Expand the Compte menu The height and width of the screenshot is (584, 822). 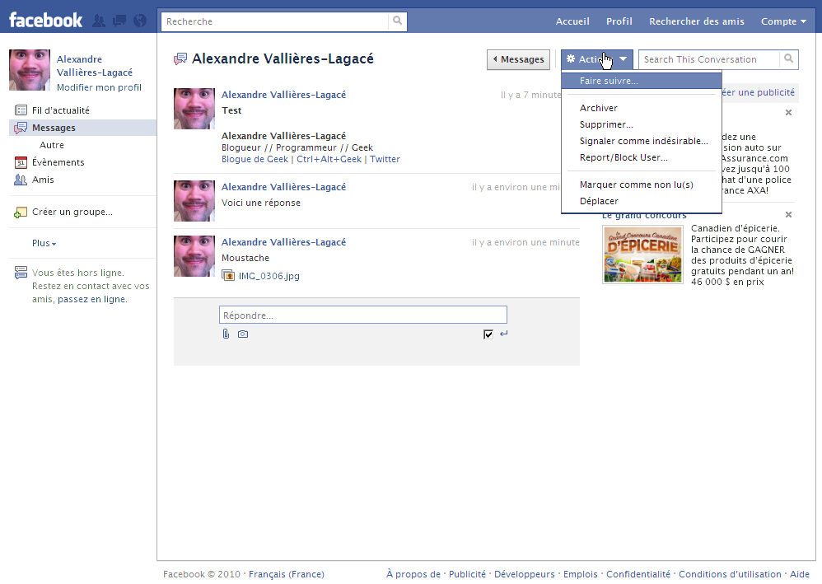pos(783,21)
